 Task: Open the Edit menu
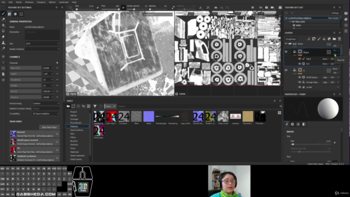[x=10, y=2]
